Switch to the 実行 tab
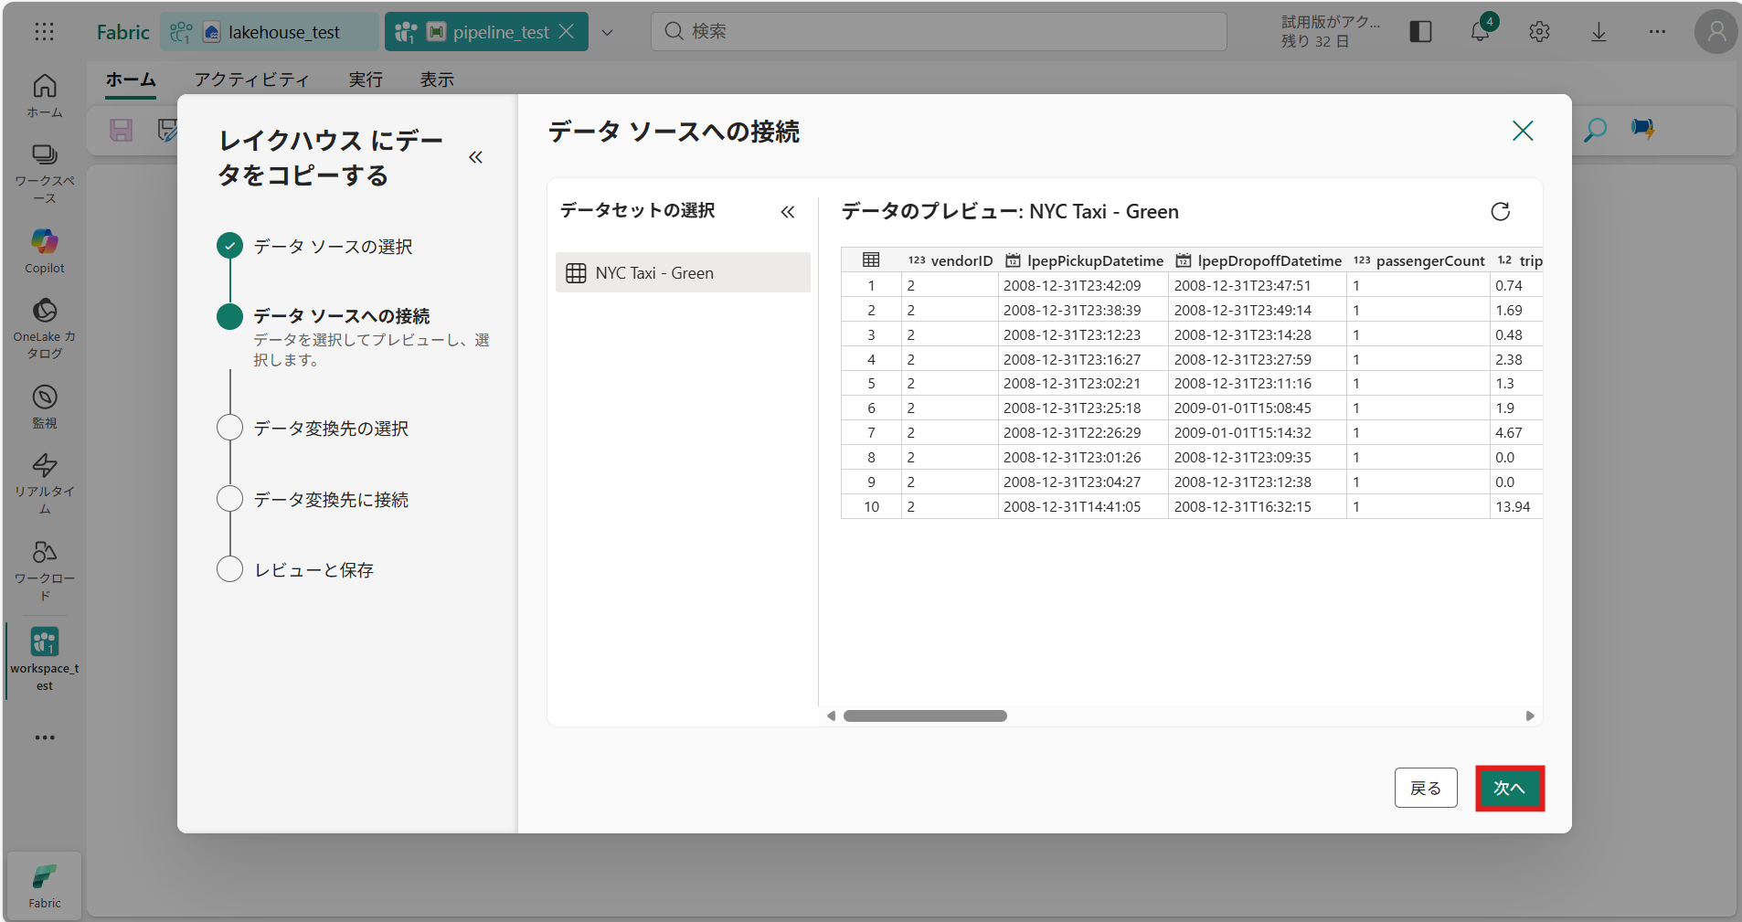This screenshot has width=1742, height=922. pos(365,79)
